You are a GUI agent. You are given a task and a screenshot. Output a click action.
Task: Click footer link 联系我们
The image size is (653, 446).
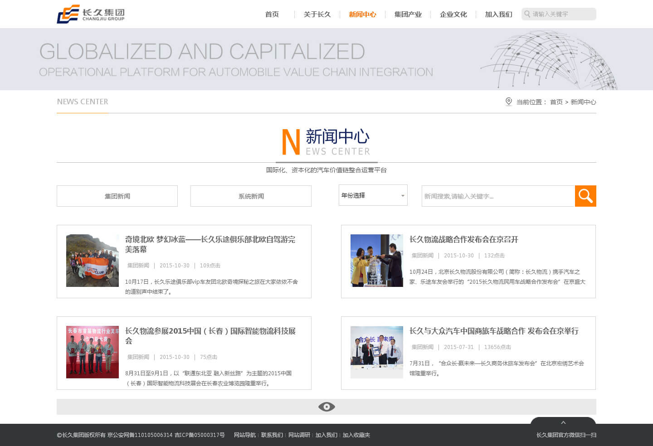coord(272,435)
